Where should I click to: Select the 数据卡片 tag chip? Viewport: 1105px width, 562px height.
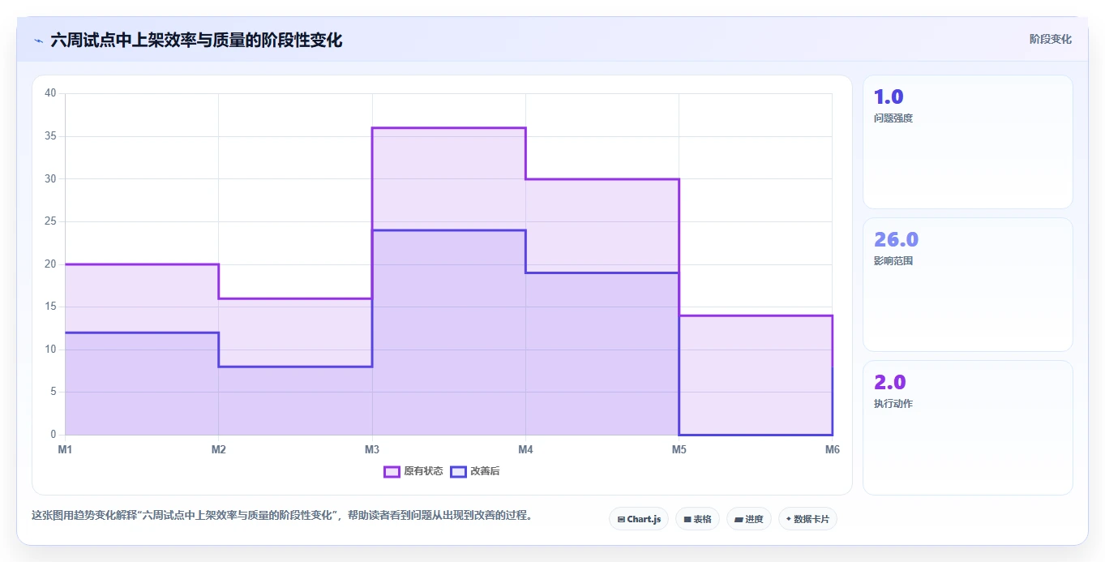coord(807,519)
